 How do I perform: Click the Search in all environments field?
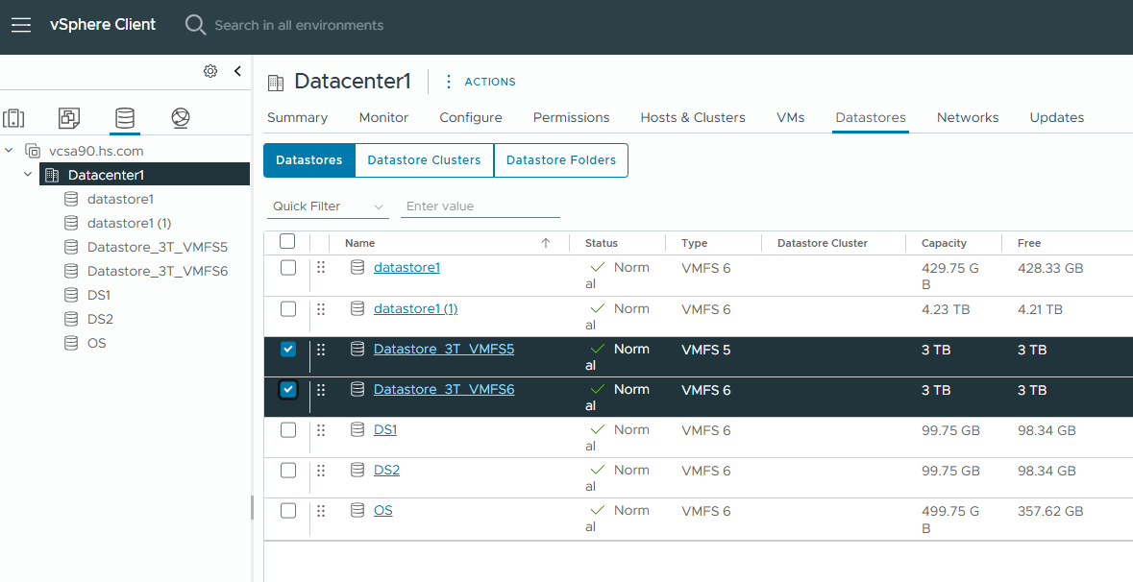pos(299,25)
